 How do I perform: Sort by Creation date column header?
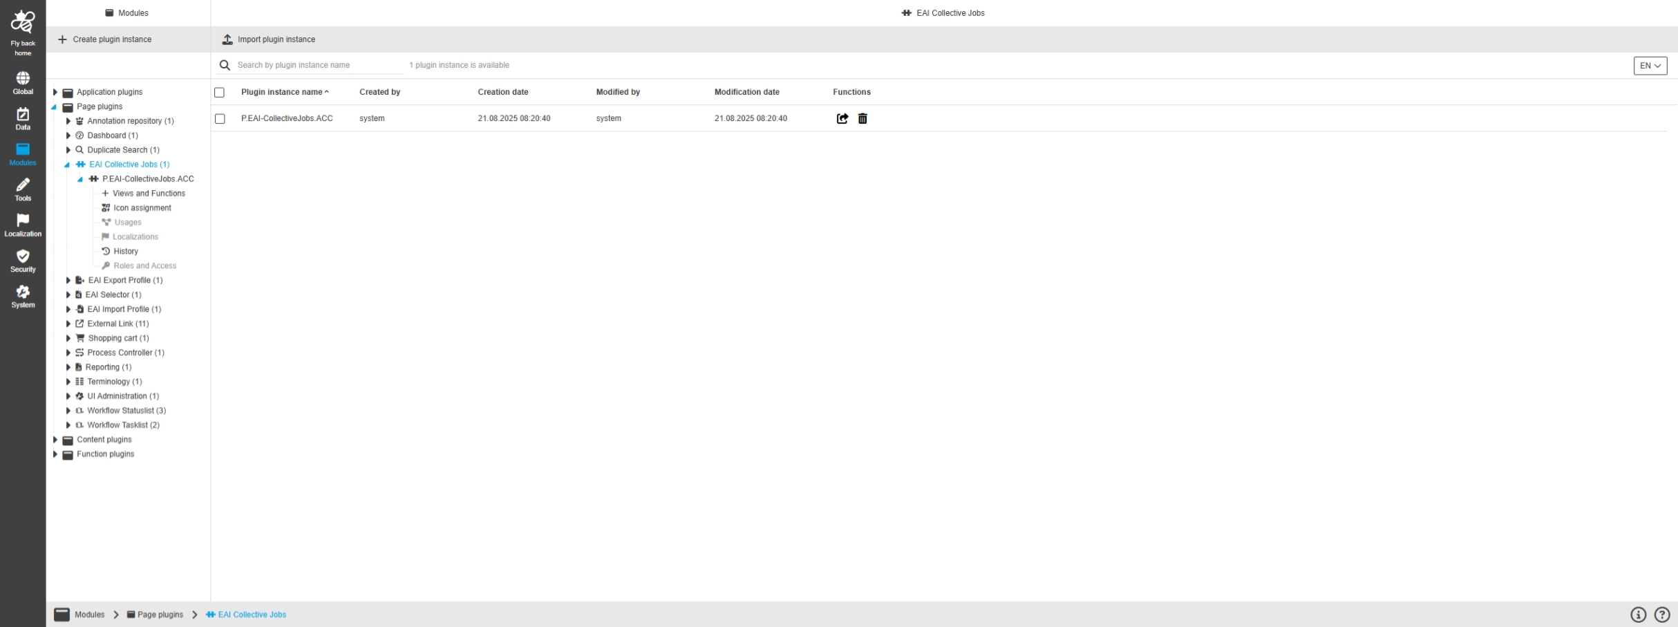click(x=502, y=92)
